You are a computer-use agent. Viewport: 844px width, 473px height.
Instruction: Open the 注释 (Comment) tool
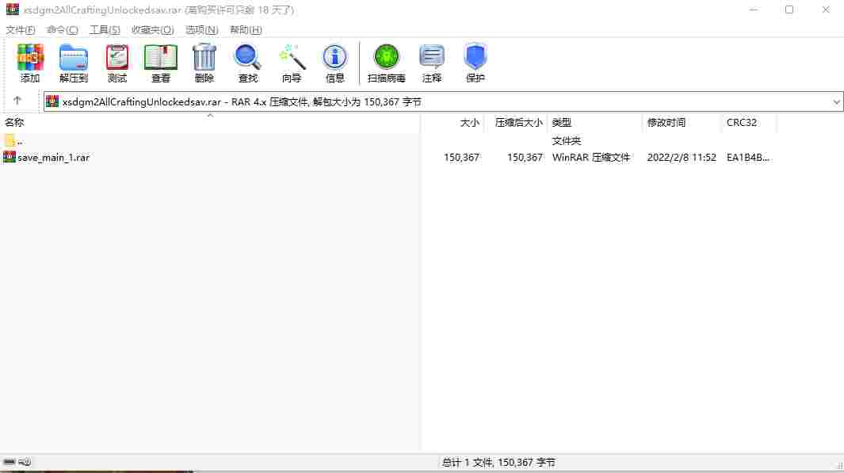(432, 63)
